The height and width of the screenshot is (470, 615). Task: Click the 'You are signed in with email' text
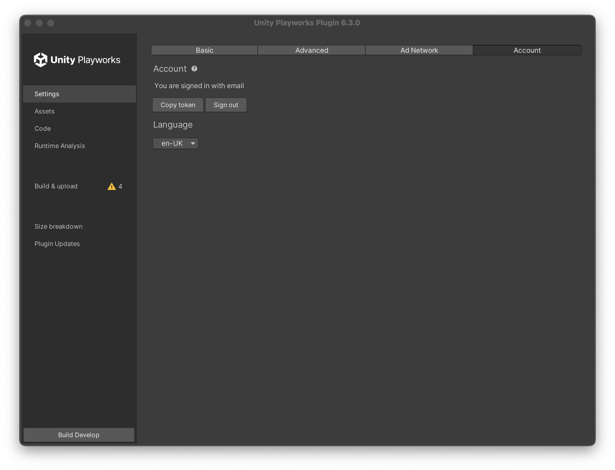point(199,86)
